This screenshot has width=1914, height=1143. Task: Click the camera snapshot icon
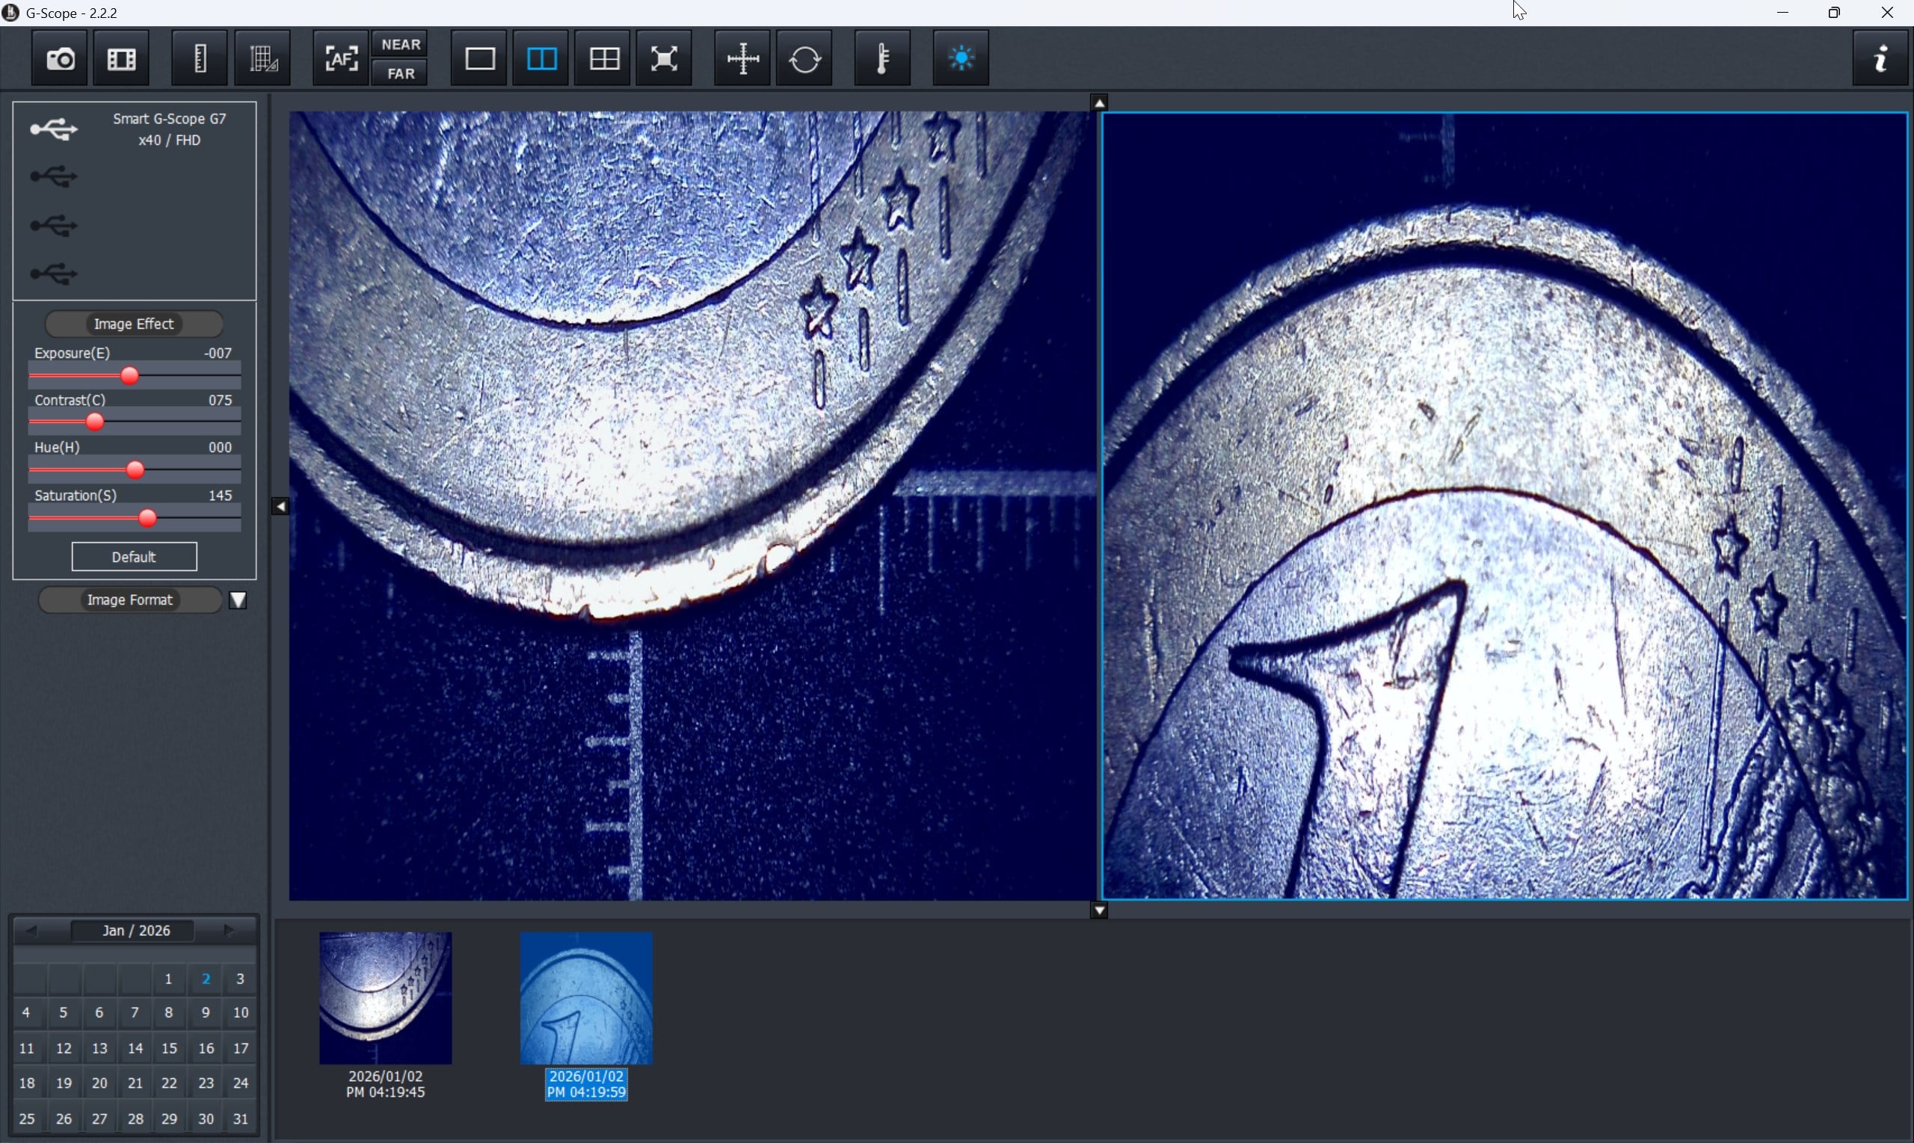click(60, 58)
